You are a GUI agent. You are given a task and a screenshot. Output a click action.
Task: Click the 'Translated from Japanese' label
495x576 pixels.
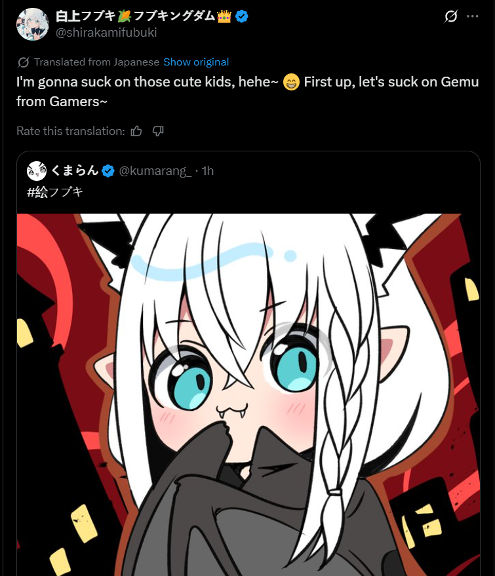(96, 62)
